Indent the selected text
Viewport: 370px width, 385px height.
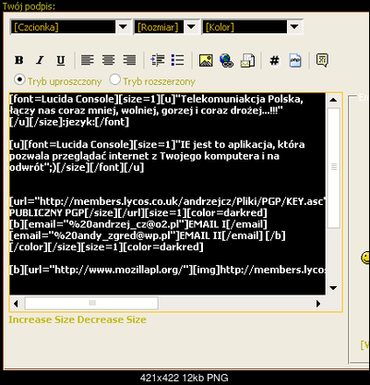pyautogui.click(x=158, y=60)
